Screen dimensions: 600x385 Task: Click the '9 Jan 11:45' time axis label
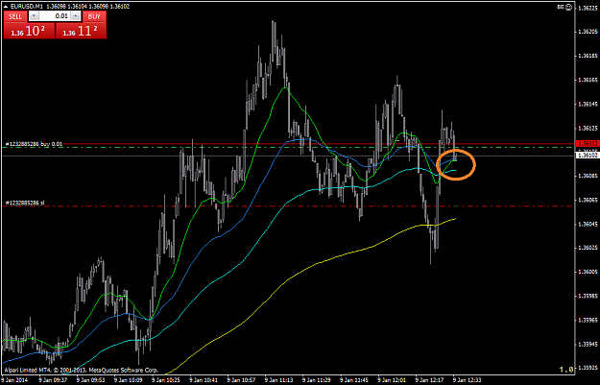354,380
